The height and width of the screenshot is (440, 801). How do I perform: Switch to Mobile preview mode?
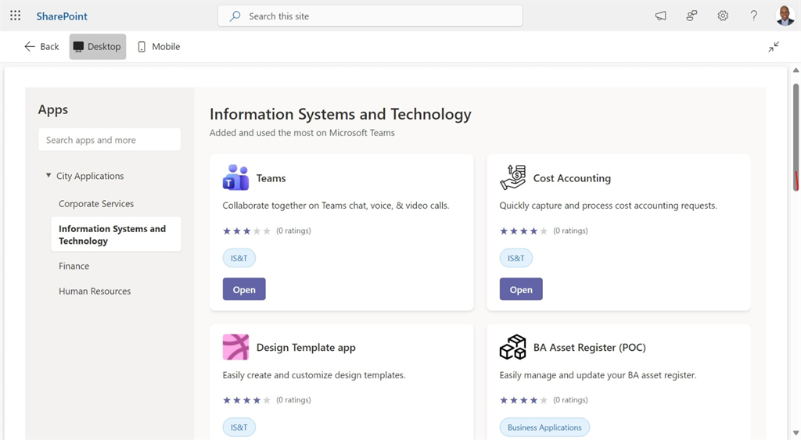(x=159, y=47)
